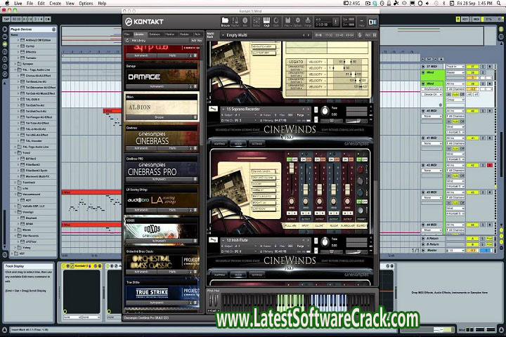Expand the Toontrack folder in browser

point(15,183)
